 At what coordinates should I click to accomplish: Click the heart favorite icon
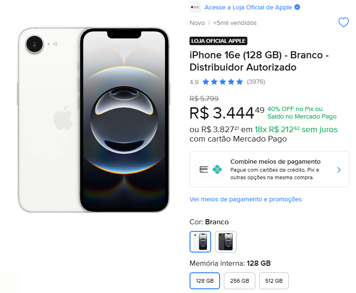pyautogui.click(x=344, y=22)
